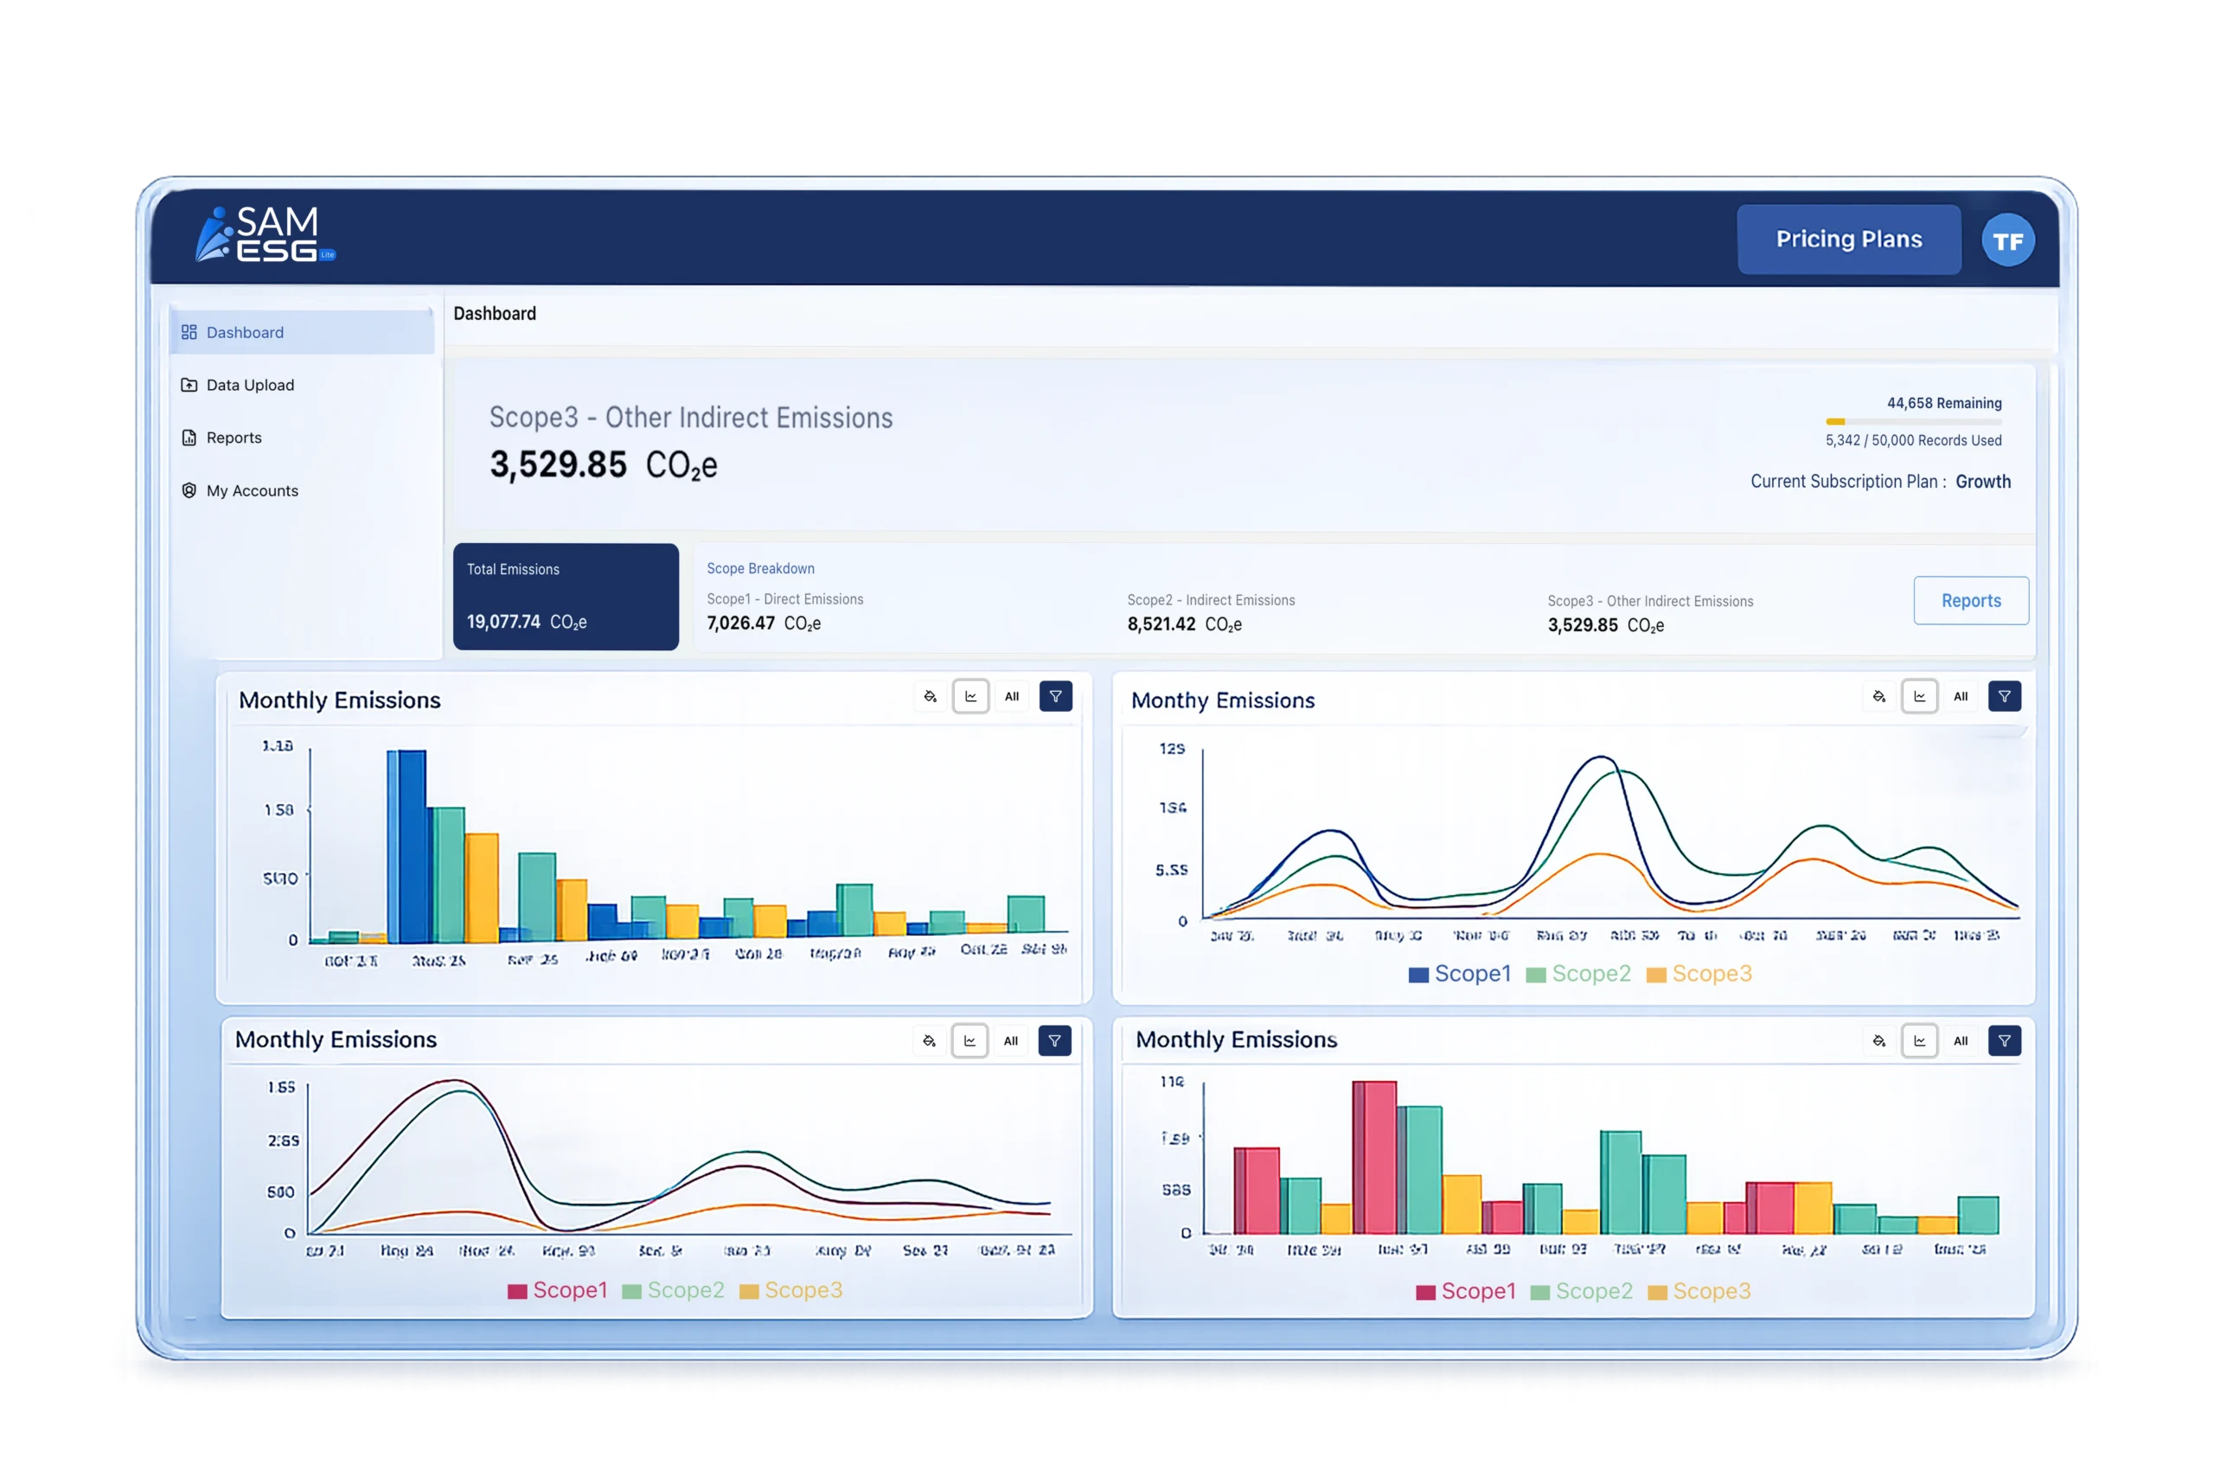Open the Reports sidebar icon
Screen dimensions: 2214x1476
(x=190, y=437)
